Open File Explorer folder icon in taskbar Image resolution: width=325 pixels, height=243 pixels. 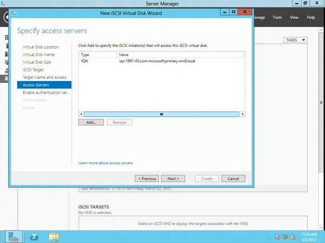click(x=54, y=237)
